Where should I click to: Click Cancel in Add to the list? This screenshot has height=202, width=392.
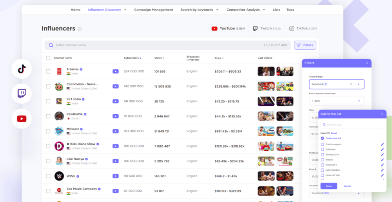point(347,186)
